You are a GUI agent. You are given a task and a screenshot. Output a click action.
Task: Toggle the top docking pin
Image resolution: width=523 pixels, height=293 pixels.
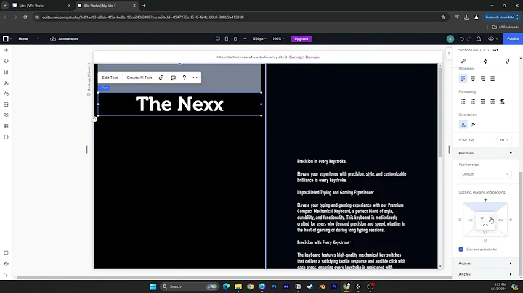point(485,199)
